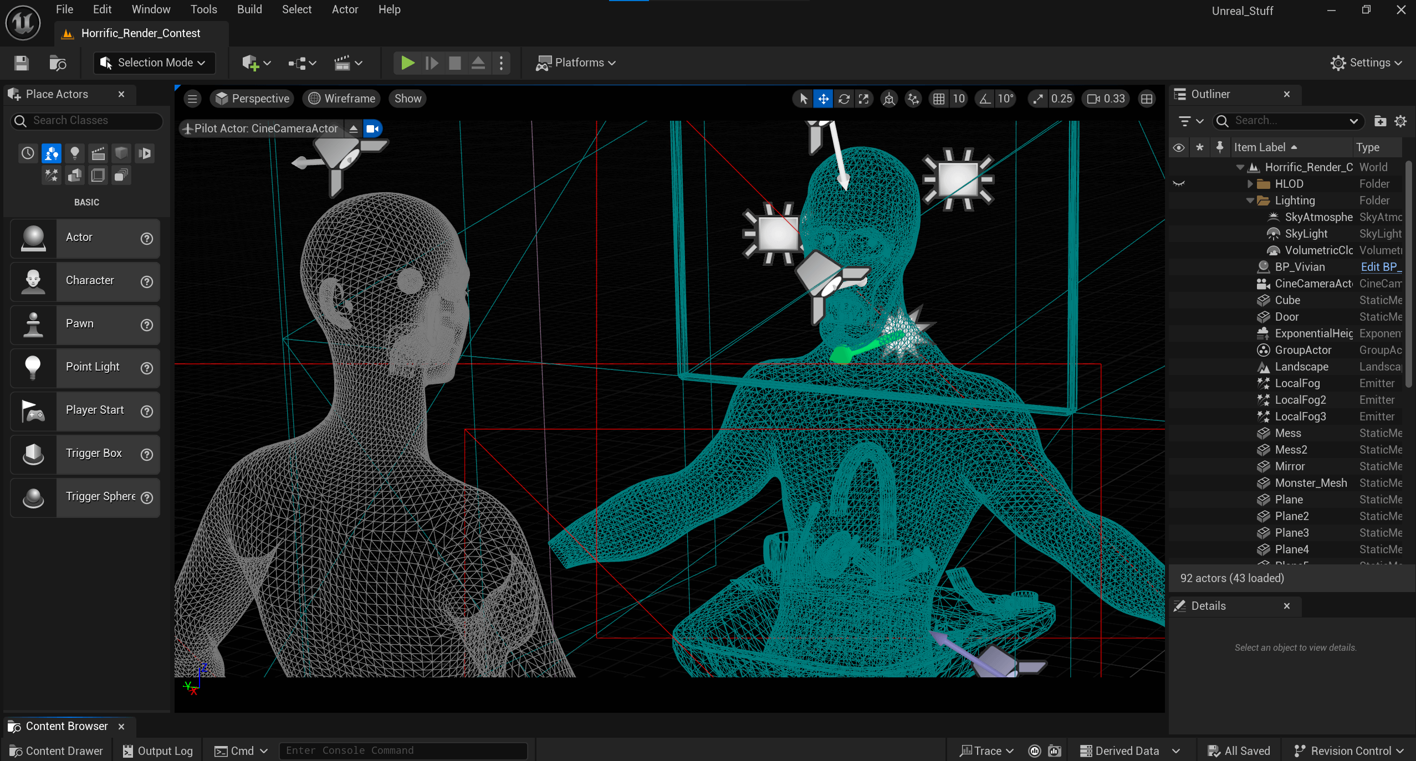Toggle grid snapping on or off
Viewport: 1416px width, 761px height.
click(938, 99)
